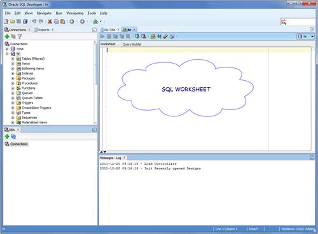Expand the Indexes node

coord(13,73)
